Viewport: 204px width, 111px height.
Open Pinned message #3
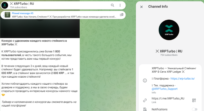click(x=63, y=15)
